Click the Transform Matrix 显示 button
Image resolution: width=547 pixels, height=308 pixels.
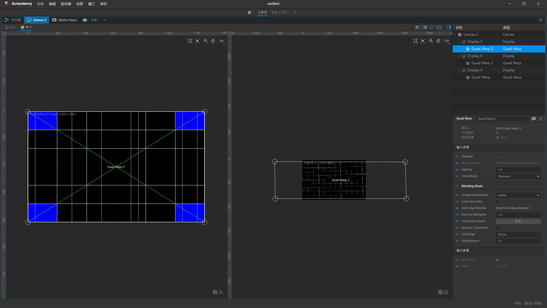pyautogui.click(x=518, y=221)
